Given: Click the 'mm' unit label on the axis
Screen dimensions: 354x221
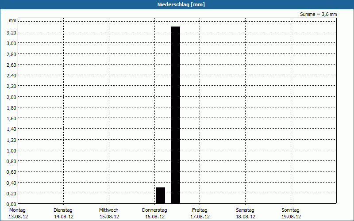Looking at the screenshot, I should (12, 21).
